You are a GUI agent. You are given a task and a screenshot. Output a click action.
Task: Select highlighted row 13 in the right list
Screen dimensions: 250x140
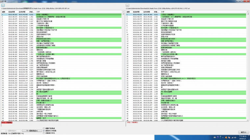click(x=186, y=41)
